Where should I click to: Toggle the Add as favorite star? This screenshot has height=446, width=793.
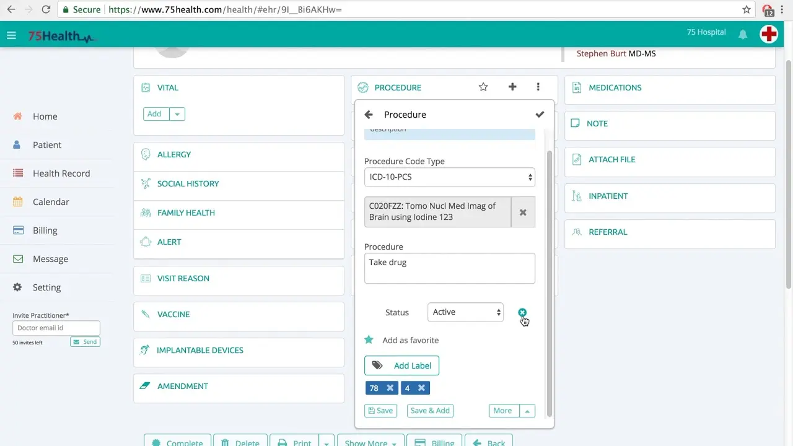(369, 339)
